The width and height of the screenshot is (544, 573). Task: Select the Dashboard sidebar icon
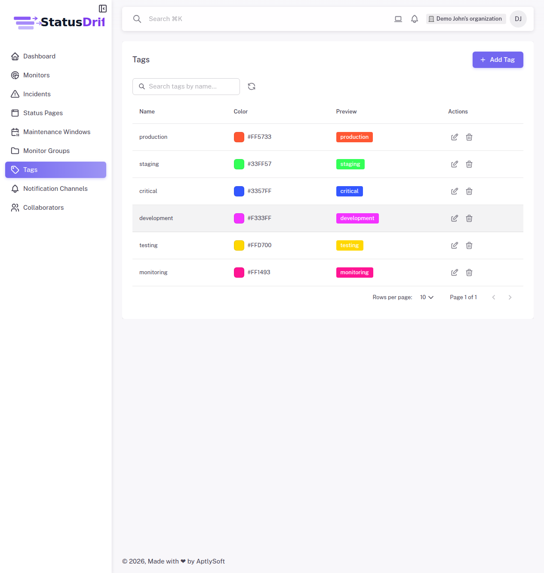pos(15,56)
